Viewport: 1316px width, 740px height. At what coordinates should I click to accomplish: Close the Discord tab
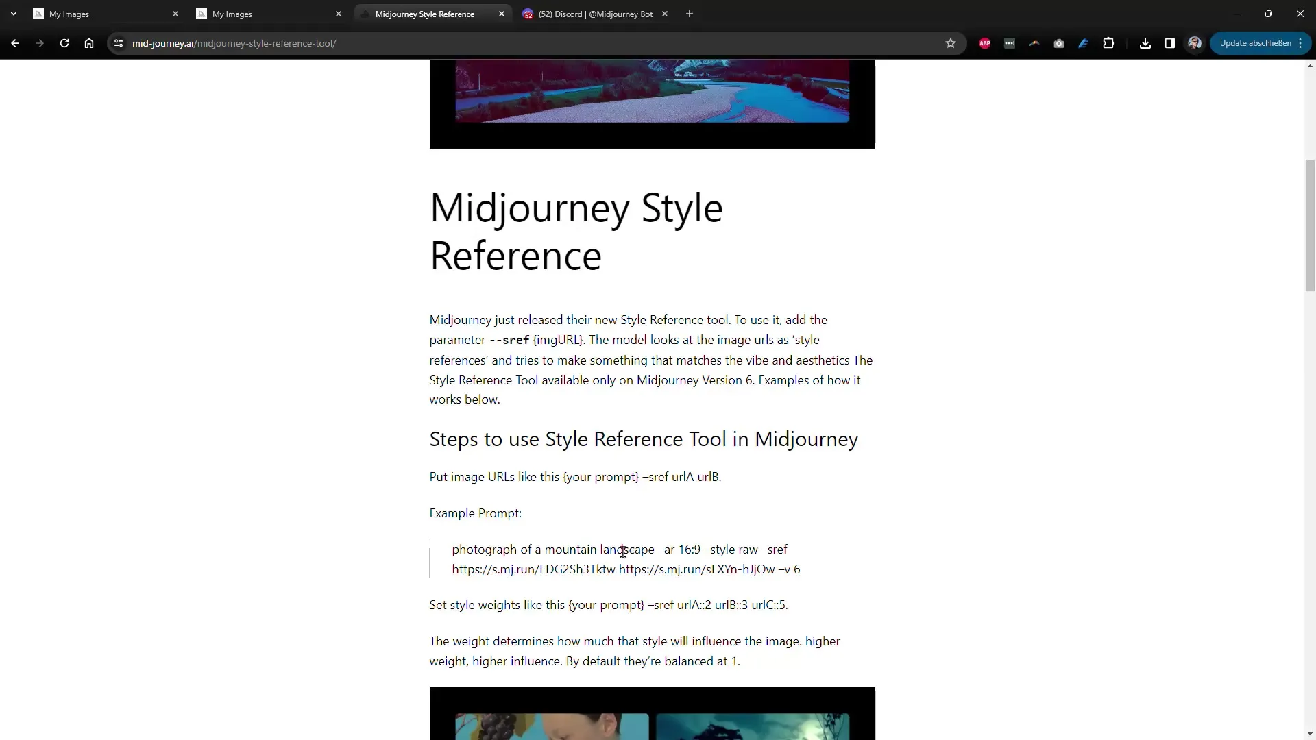665,14
